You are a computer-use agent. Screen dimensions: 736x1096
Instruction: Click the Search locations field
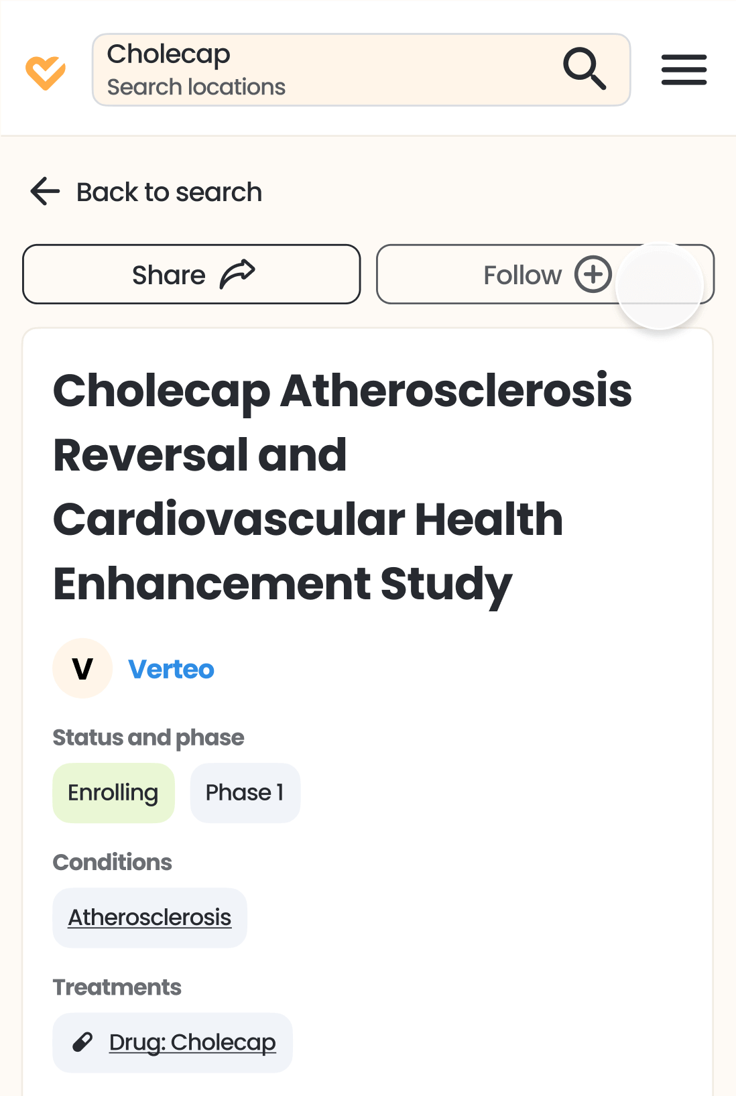[x=196, y=87]
